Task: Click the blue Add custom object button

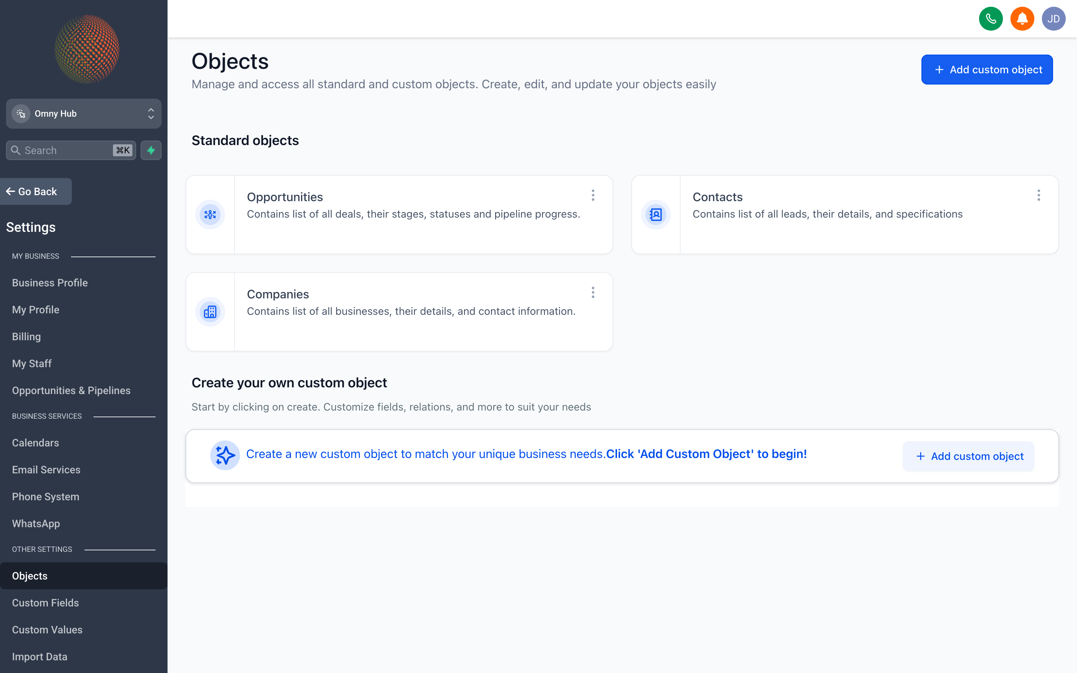Action: [x=987, y=70]
